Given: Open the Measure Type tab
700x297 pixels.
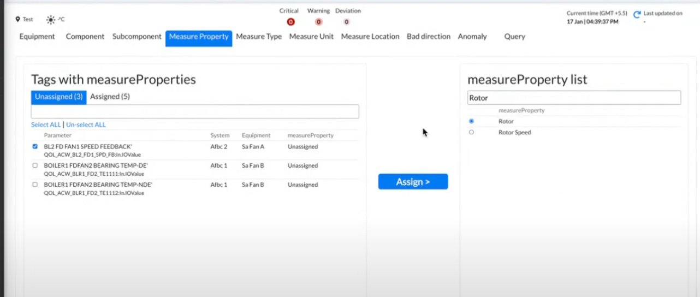Looking at the screenshot, I should (259, 37).
